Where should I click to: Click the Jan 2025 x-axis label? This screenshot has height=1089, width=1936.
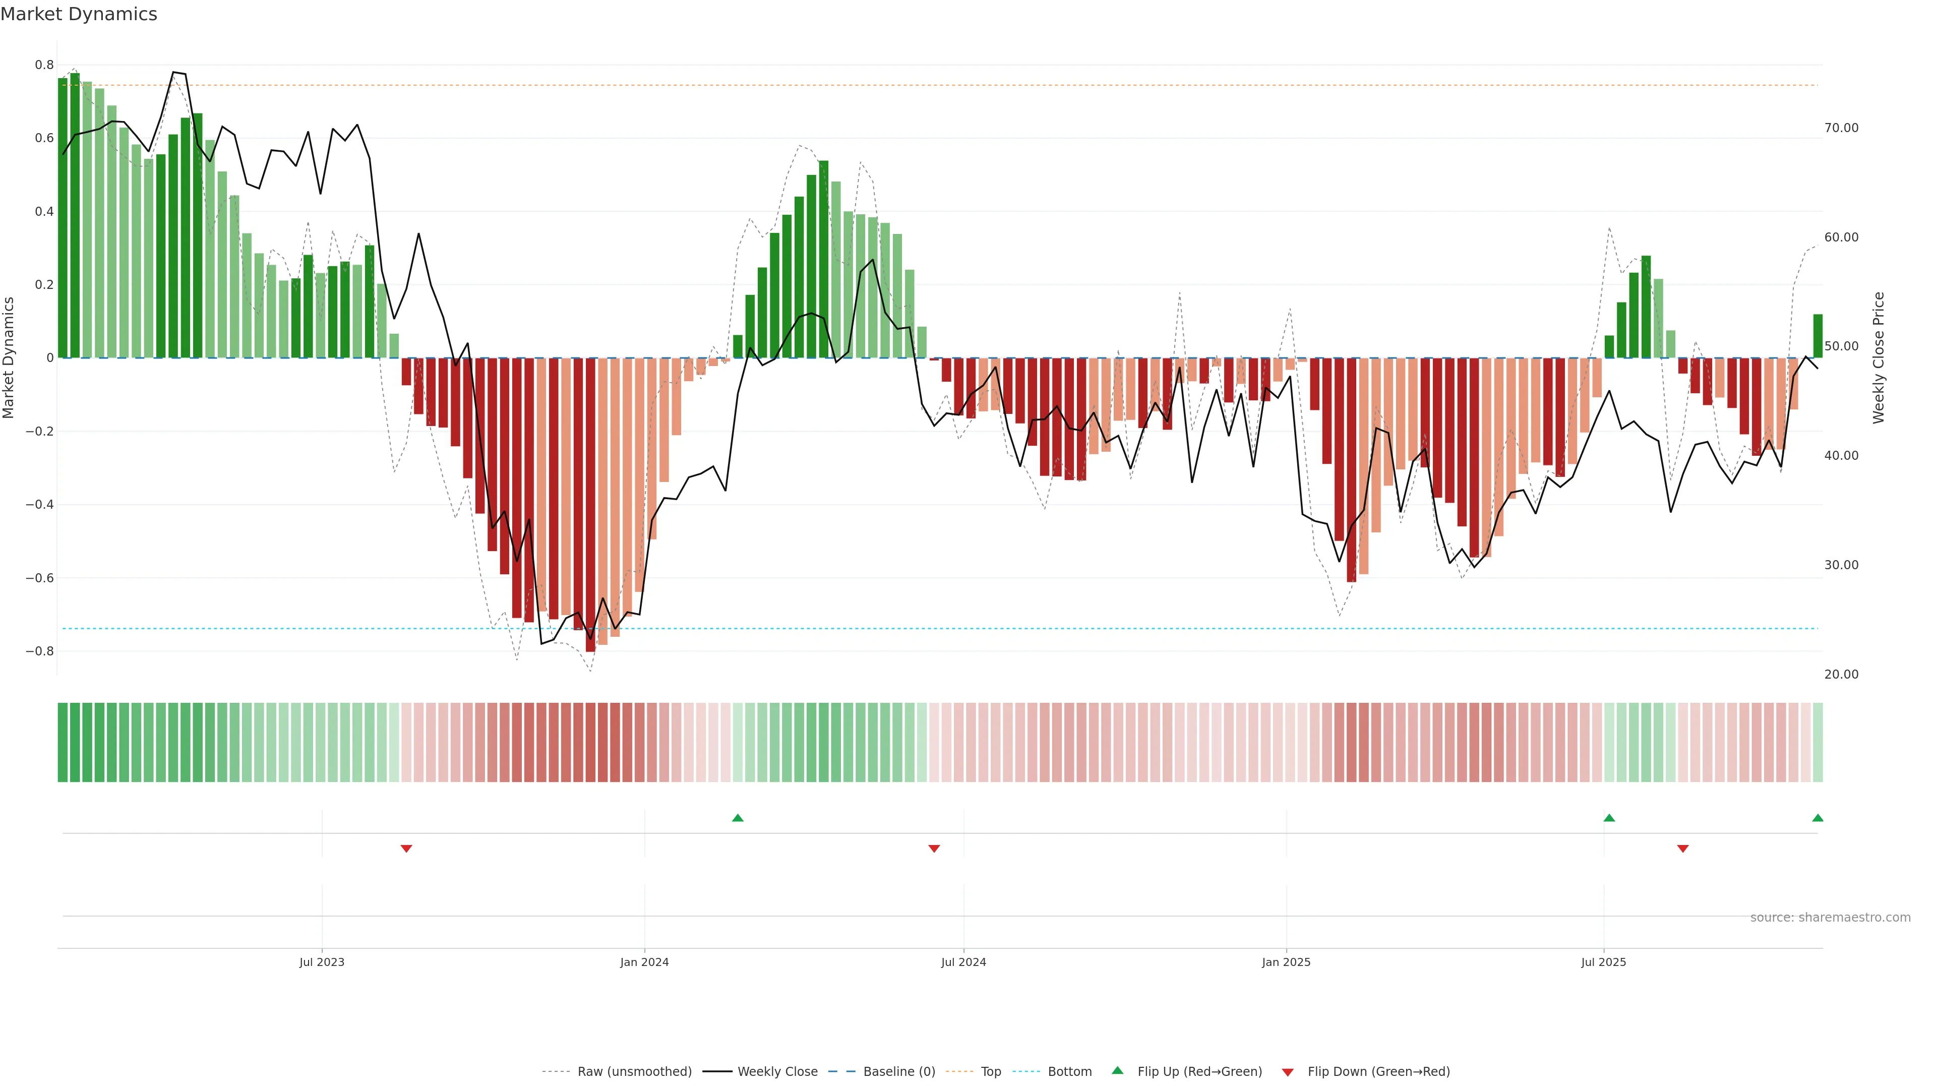(1286, 962)
